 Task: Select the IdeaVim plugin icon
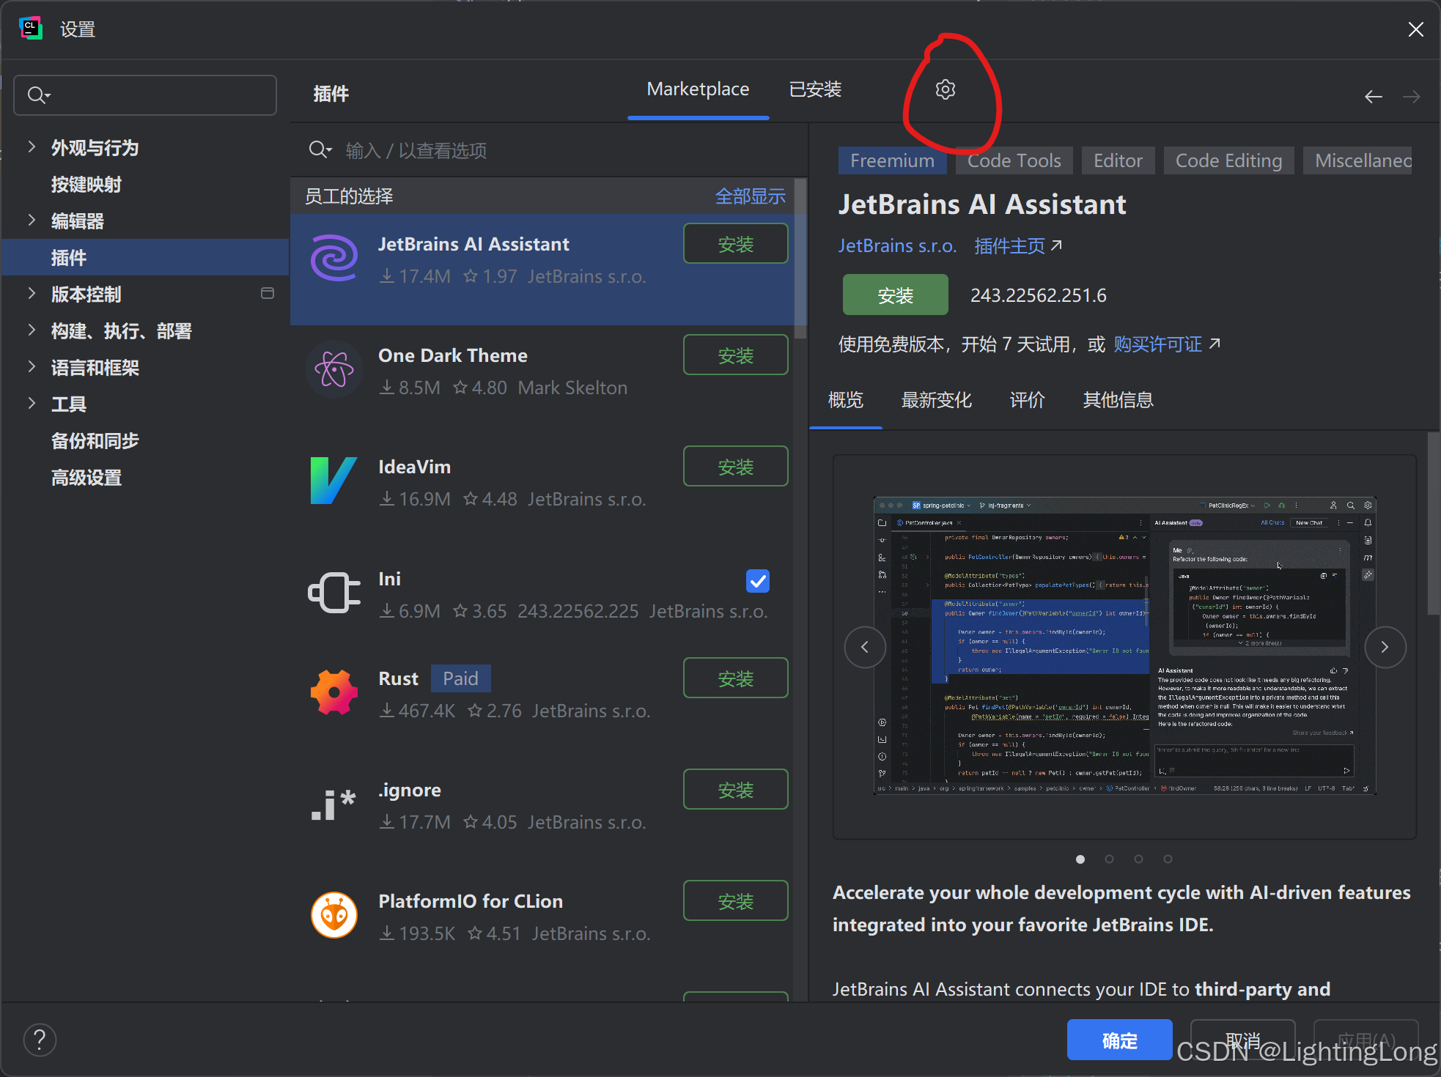[x=333, y=481]
